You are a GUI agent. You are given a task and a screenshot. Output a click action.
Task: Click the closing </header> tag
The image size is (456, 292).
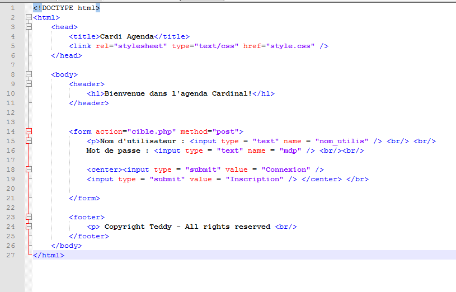click(x=89, y=103)
